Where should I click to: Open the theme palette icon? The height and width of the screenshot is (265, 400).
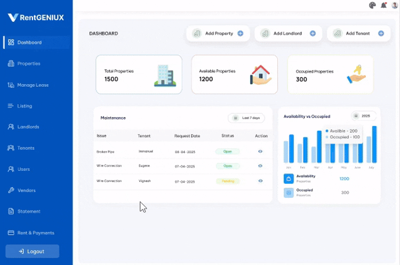point(373,5)
